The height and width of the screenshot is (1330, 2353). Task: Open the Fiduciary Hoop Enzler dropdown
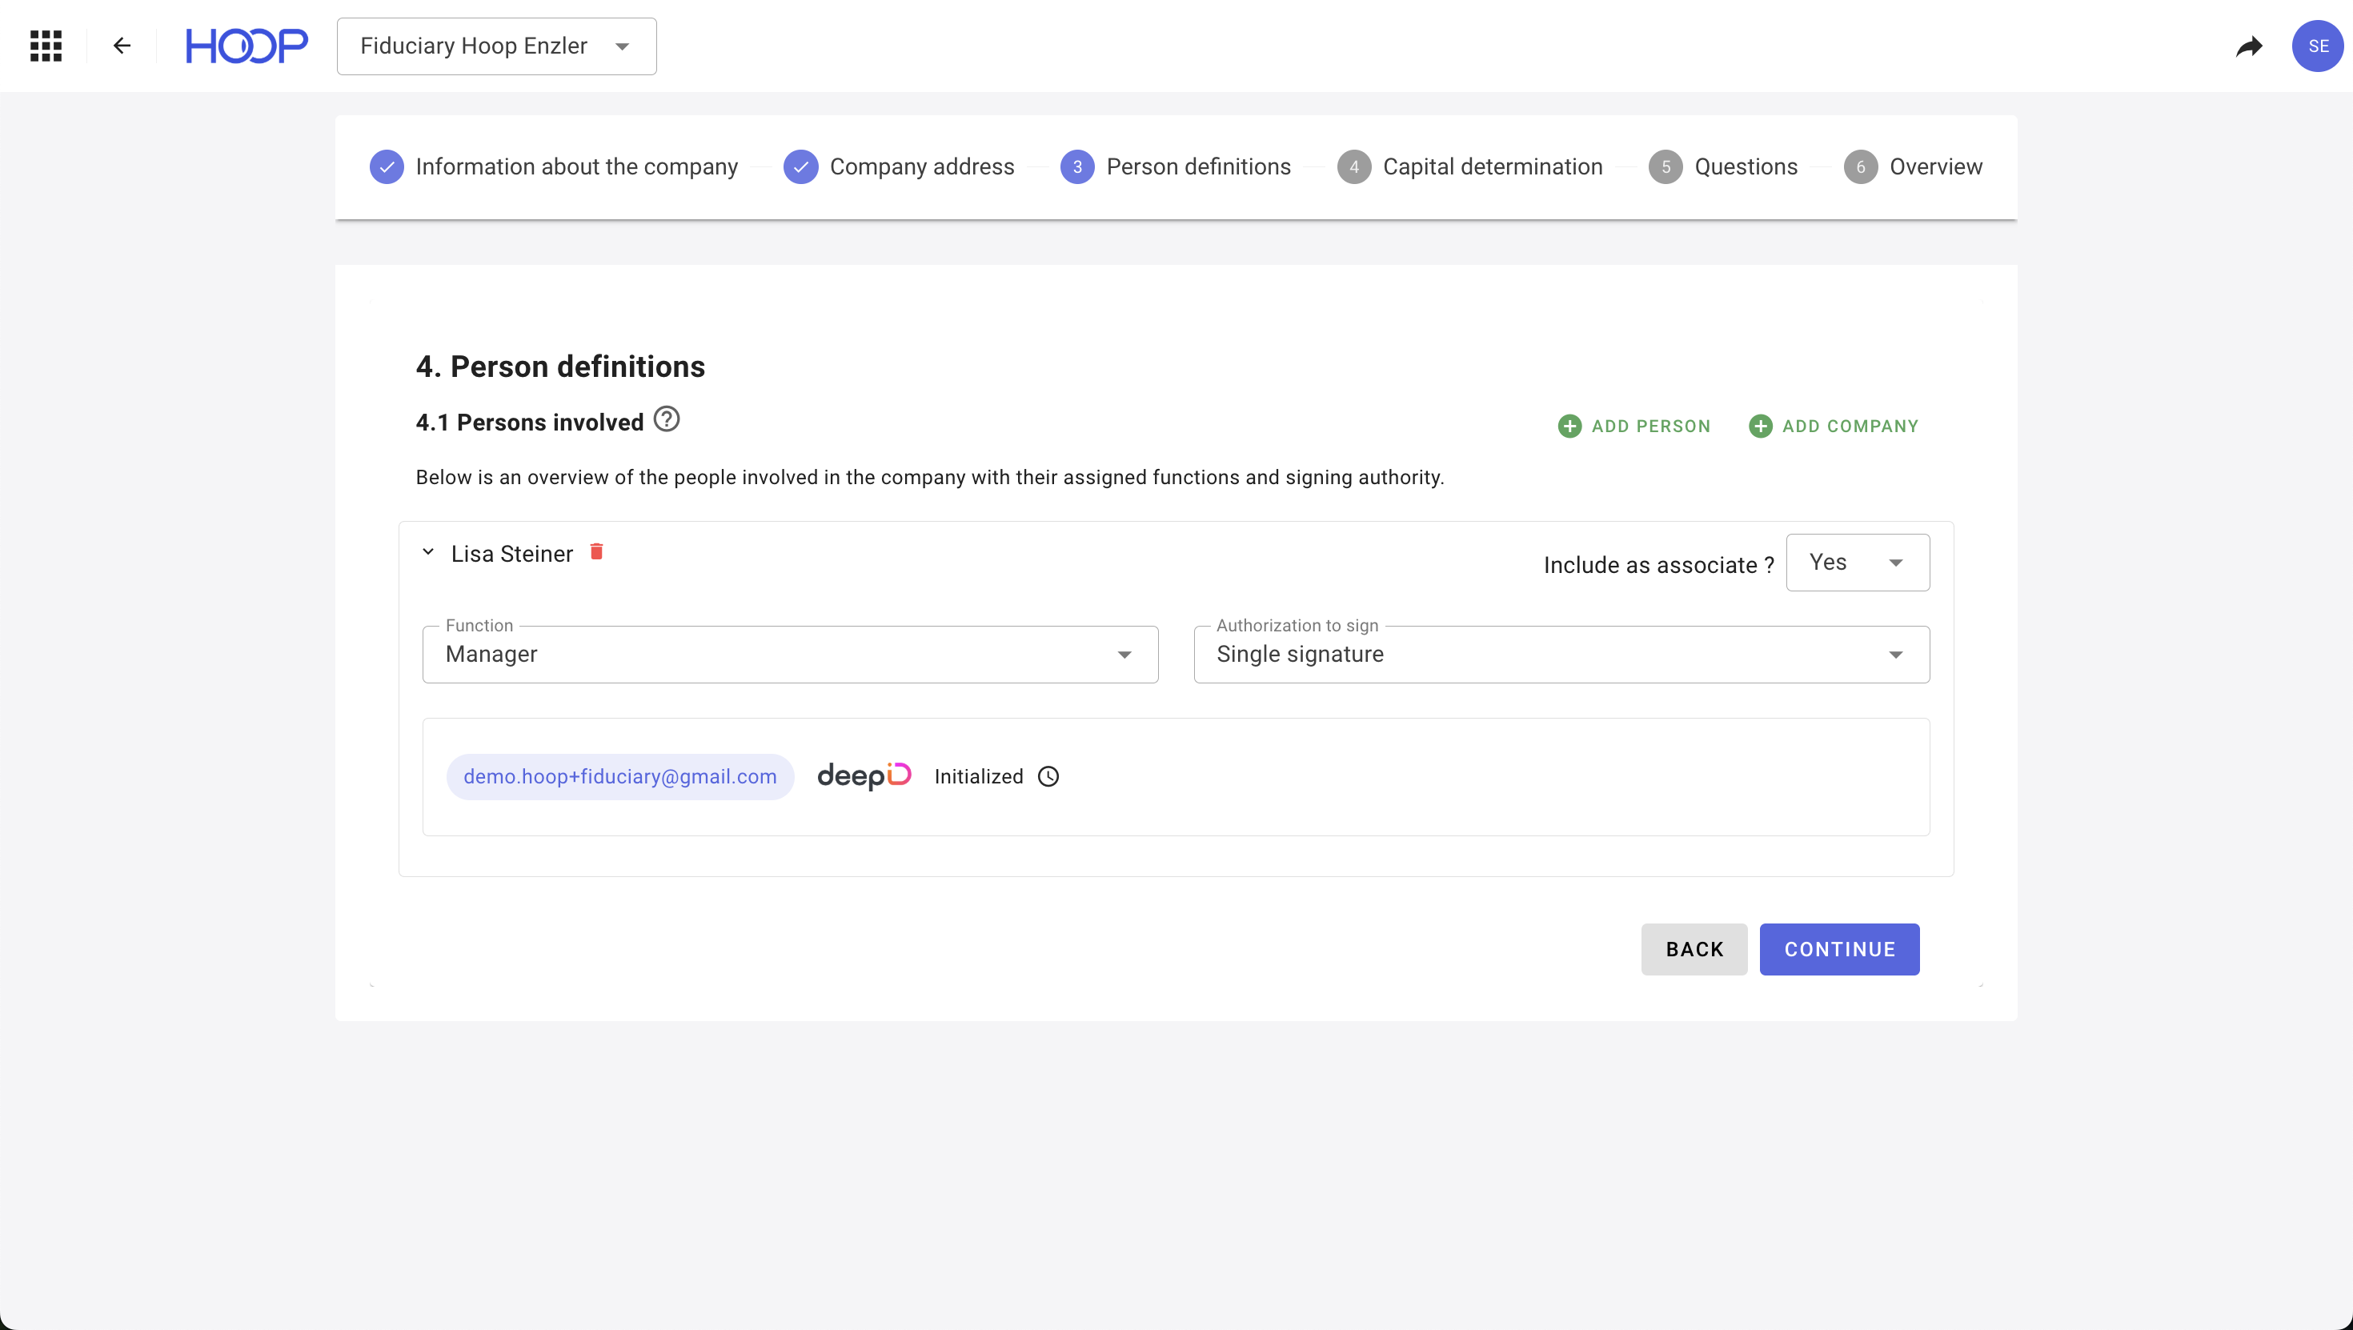(x=496, y=46)
